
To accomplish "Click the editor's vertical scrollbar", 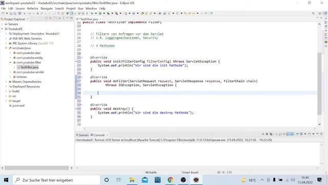I will click(319, 83).
